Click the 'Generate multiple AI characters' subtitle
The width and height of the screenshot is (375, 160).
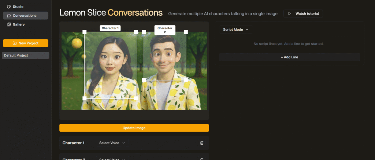(223, 14)
